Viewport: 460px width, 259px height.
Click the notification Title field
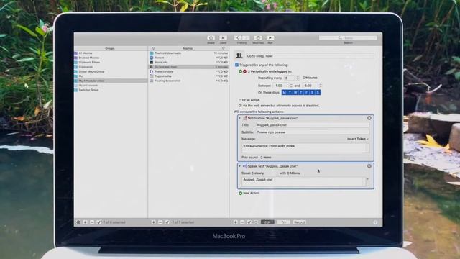pyautogui.click(x=313, y=124)
